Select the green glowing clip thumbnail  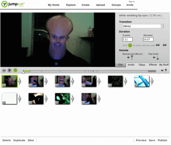tap(62, 99)
